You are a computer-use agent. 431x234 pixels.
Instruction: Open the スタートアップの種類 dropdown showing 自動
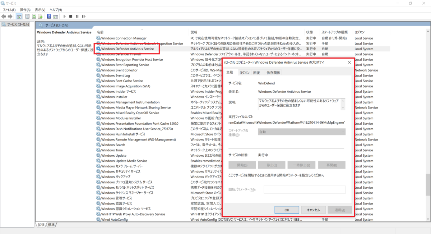(302, 132)
